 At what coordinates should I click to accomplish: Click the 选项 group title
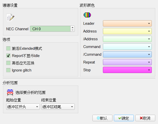6,39
